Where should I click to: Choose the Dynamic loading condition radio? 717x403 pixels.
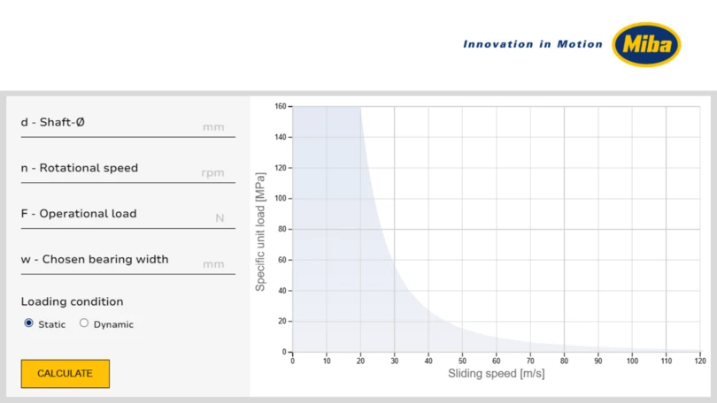[x=84, y=323]
